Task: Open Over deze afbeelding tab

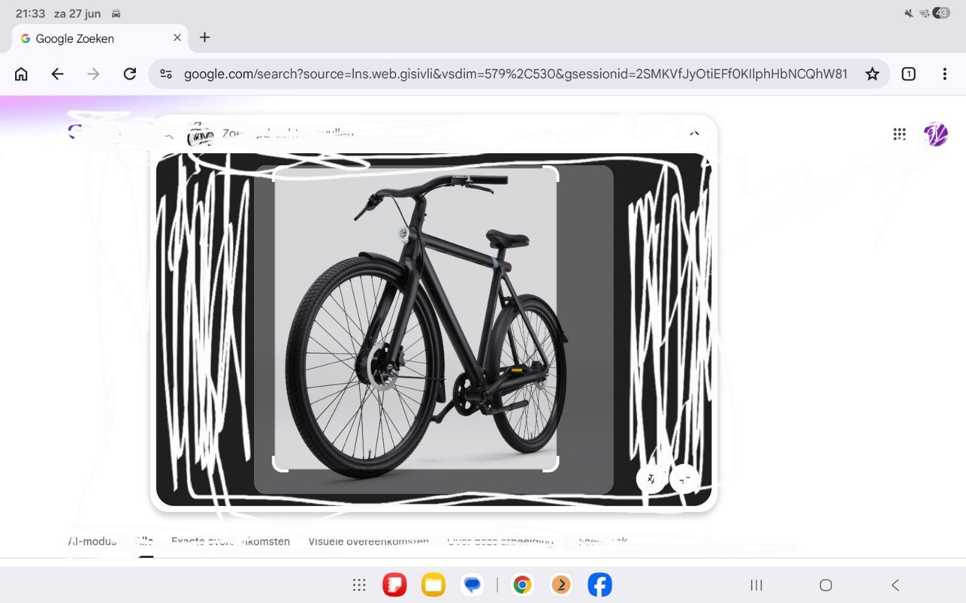Action: tap(500, 541)
